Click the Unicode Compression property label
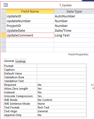The image size is (94, 119). 18,96
